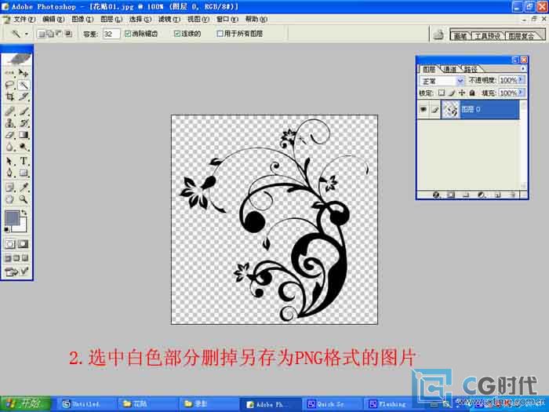This screenshot has width=549, height=412.
Task: Select the Zoom magnifier tool
Action: 24,199
